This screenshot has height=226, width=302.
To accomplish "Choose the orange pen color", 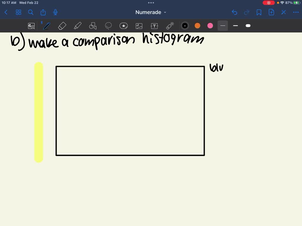I will click(197, 26).
